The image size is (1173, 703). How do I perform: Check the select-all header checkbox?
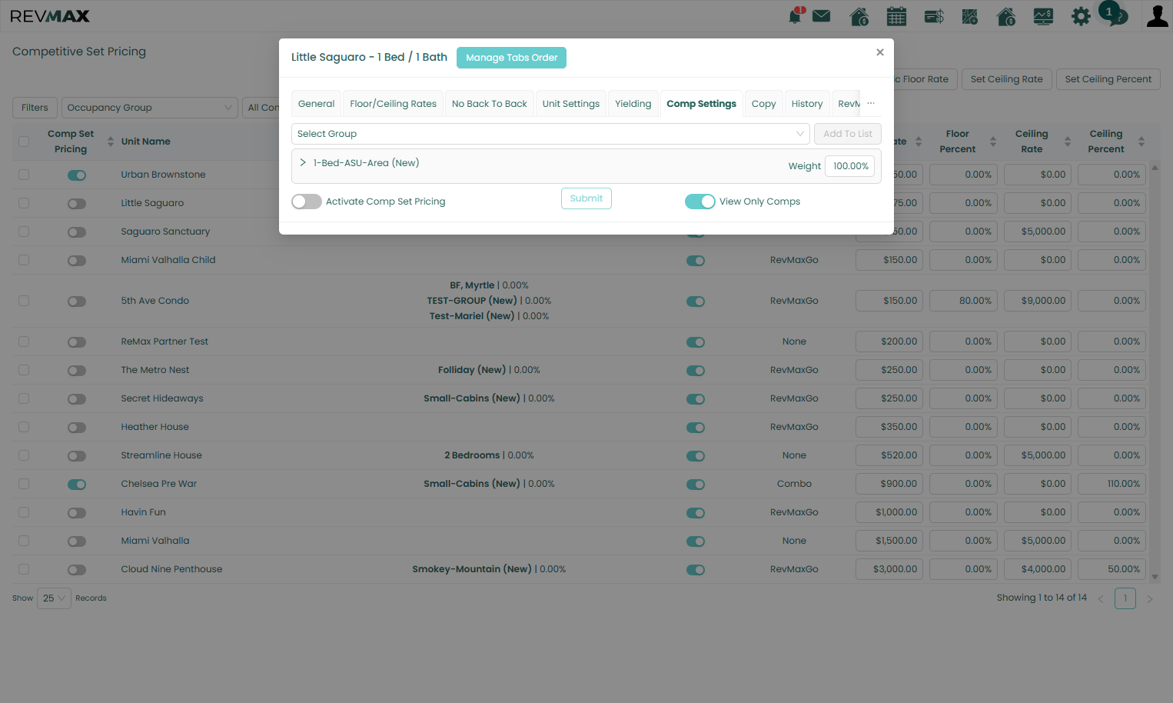point(24,142)
